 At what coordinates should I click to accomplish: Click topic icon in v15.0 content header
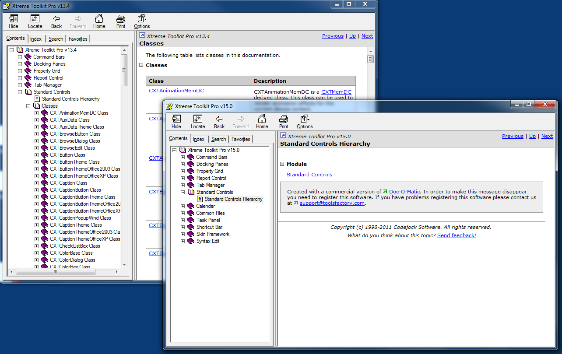coord(283,136)
